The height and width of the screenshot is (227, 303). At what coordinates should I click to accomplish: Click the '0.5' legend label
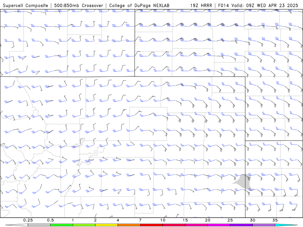50,220
